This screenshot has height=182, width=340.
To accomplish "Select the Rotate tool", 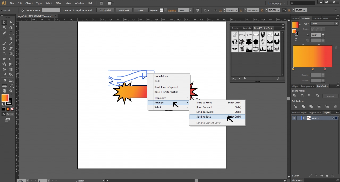I will (x=5, y=54).
